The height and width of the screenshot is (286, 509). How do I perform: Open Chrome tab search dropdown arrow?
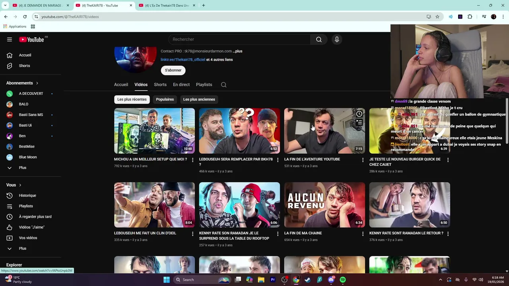point(5,6)
